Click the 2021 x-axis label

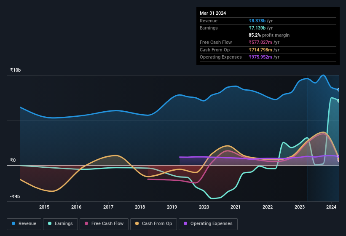click(236, 207)
